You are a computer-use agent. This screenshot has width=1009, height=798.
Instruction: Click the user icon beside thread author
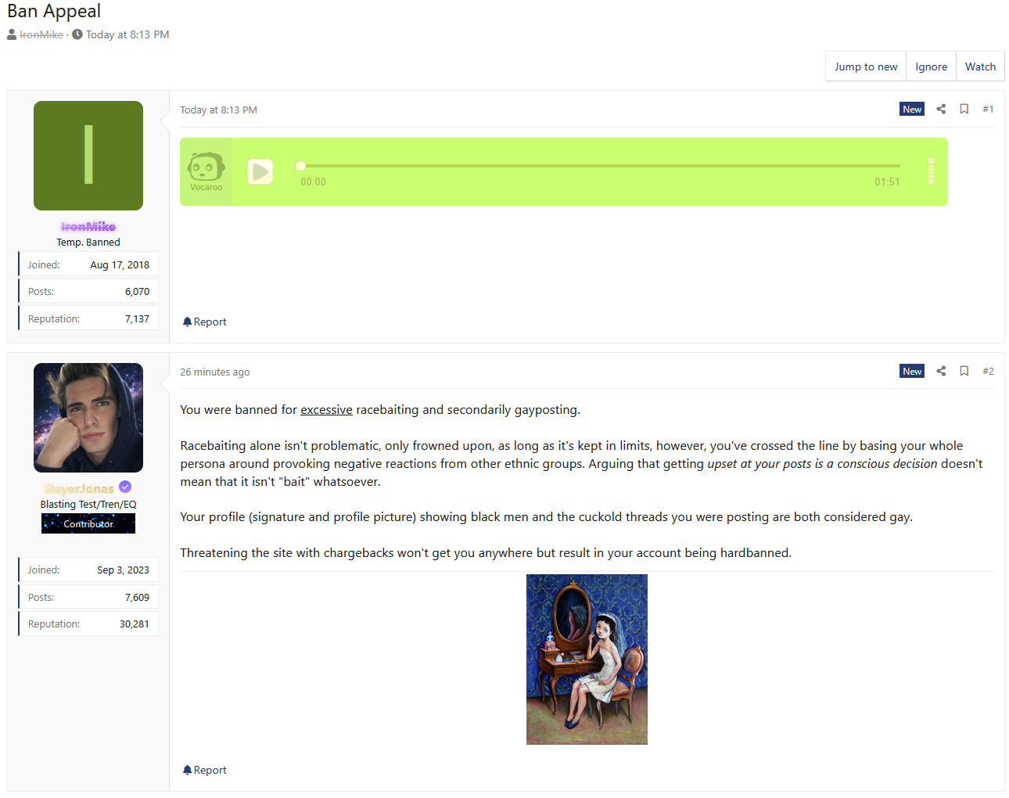pyautogui.click(x=12, y=34)
